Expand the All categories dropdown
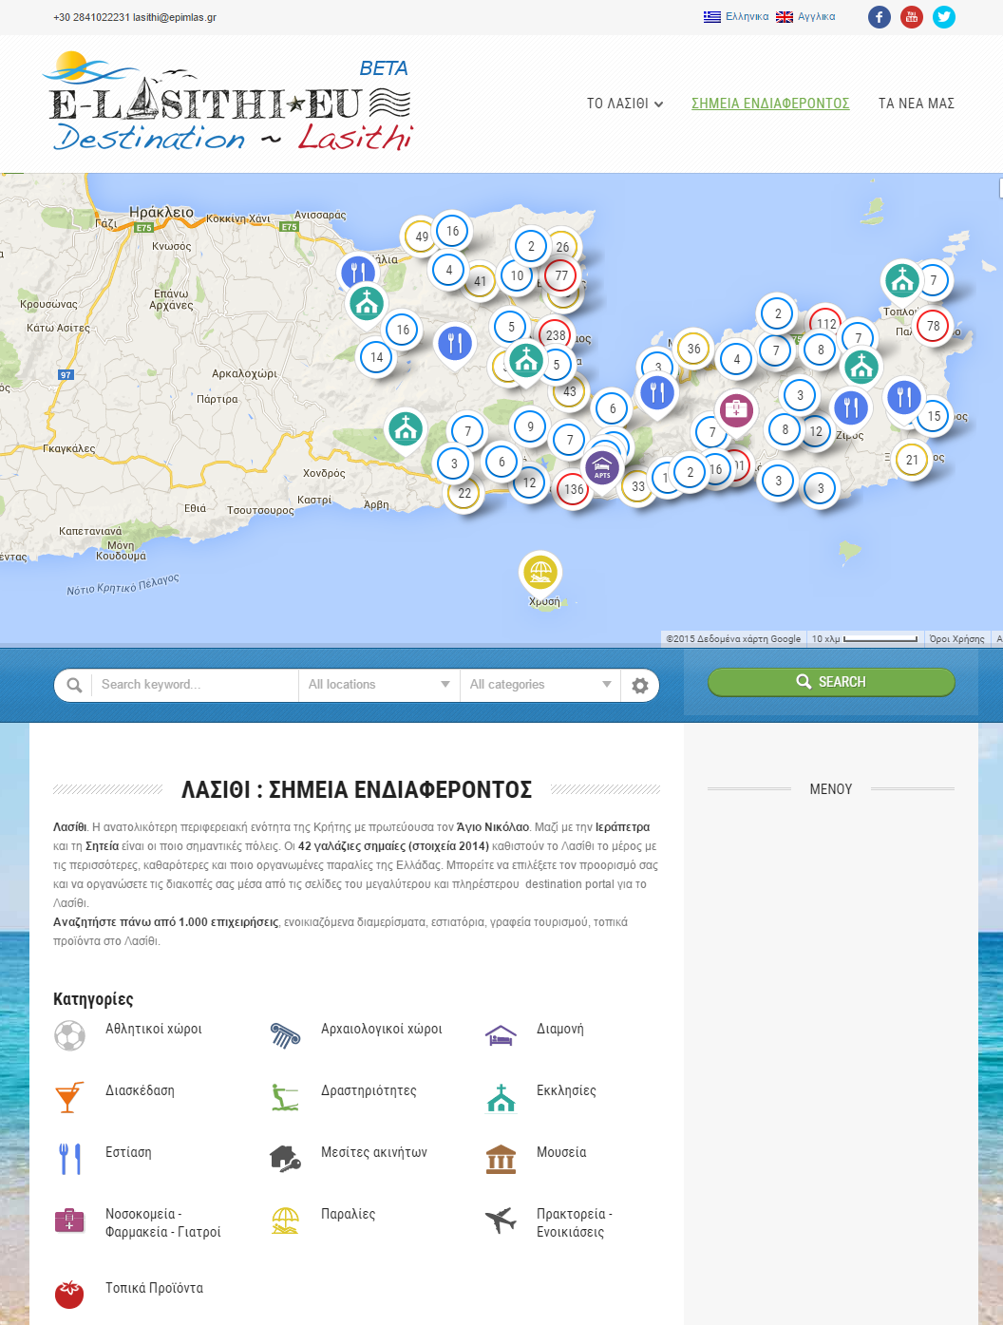This screenshot has height=1325, width=1003. [539, 685]
